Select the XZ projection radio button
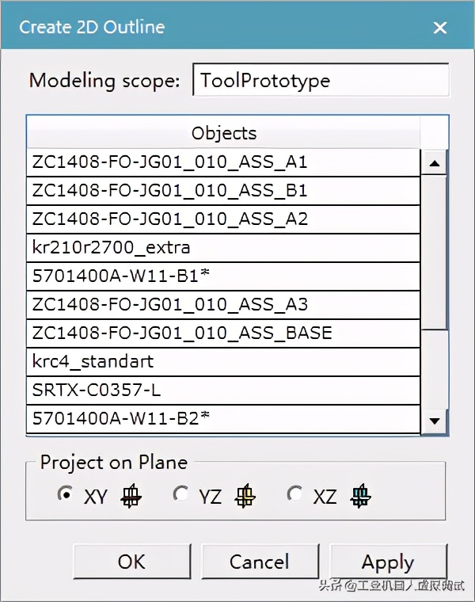475x602 pixels. coord(295,495)
